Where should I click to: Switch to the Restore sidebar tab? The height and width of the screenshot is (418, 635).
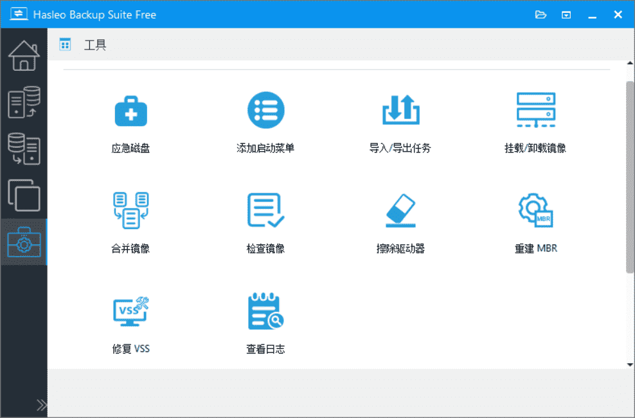pyautogui.click(x=24, y=149)
